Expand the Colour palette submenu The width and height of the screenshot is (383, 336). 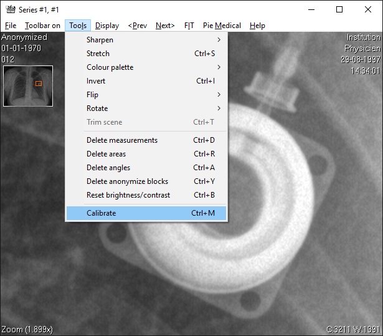pyautogui.click(x=146, y=67)
